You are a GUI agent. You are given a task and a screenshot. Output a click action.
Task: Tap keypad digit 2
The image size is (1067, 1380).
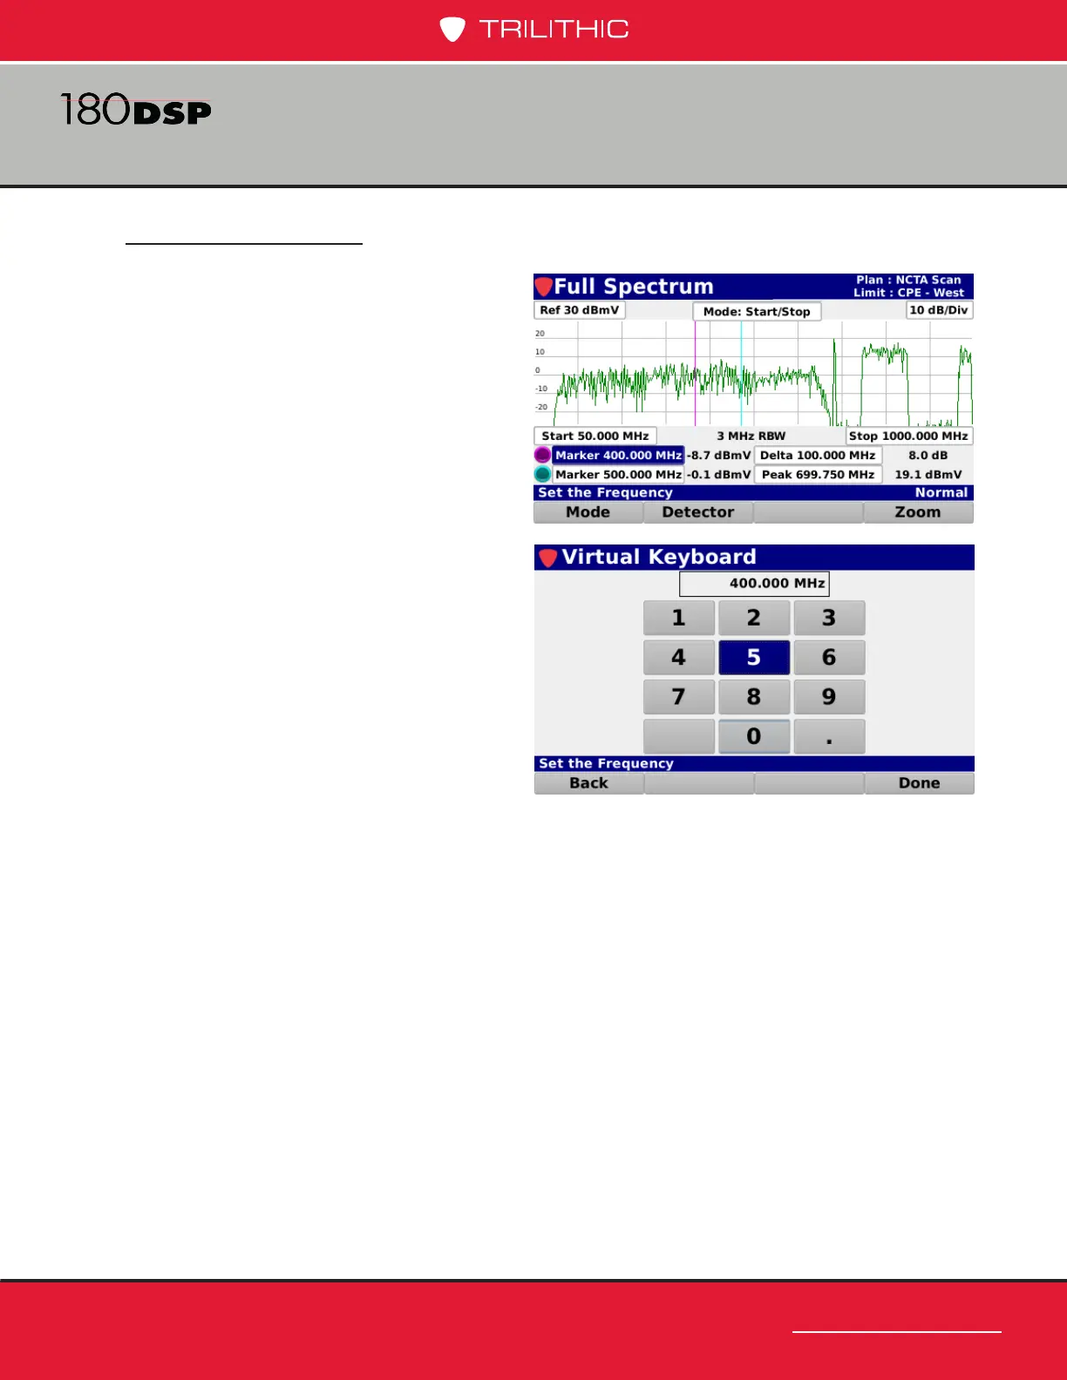[x=754, y=618]
